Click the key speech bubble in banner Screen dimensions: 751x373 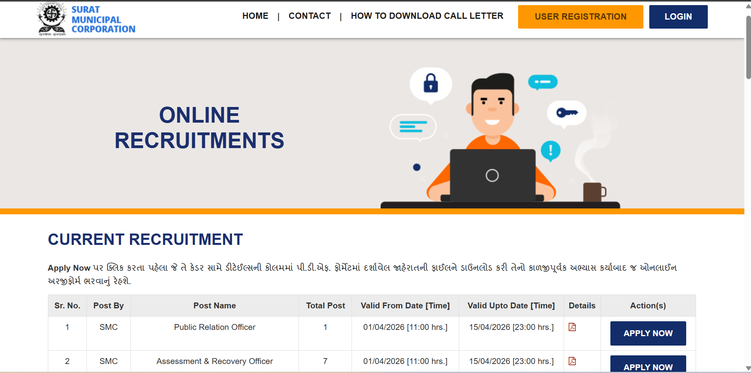(x=566, y=113)
